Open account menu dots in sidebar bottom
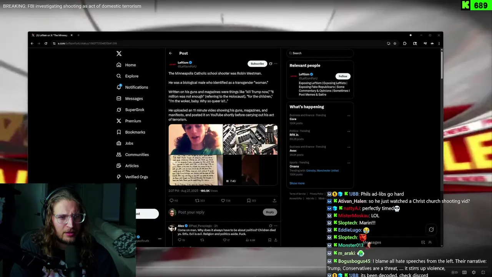This screenshot has width=492, height=277. [x=160, y=239]
